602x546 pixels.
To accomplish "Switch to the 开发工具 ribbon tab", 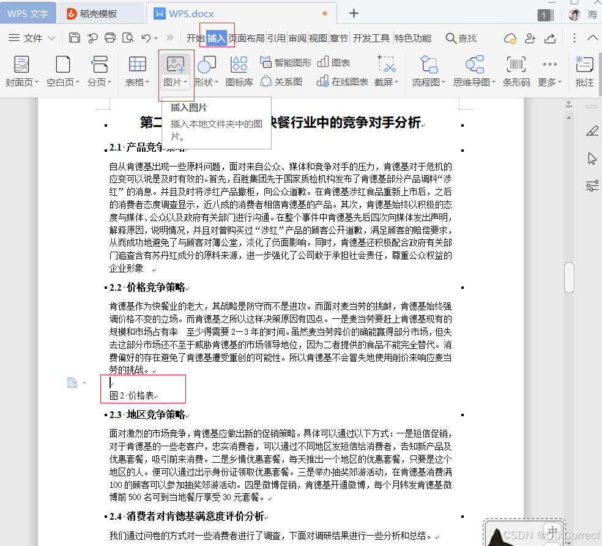I will pos(371,38).
